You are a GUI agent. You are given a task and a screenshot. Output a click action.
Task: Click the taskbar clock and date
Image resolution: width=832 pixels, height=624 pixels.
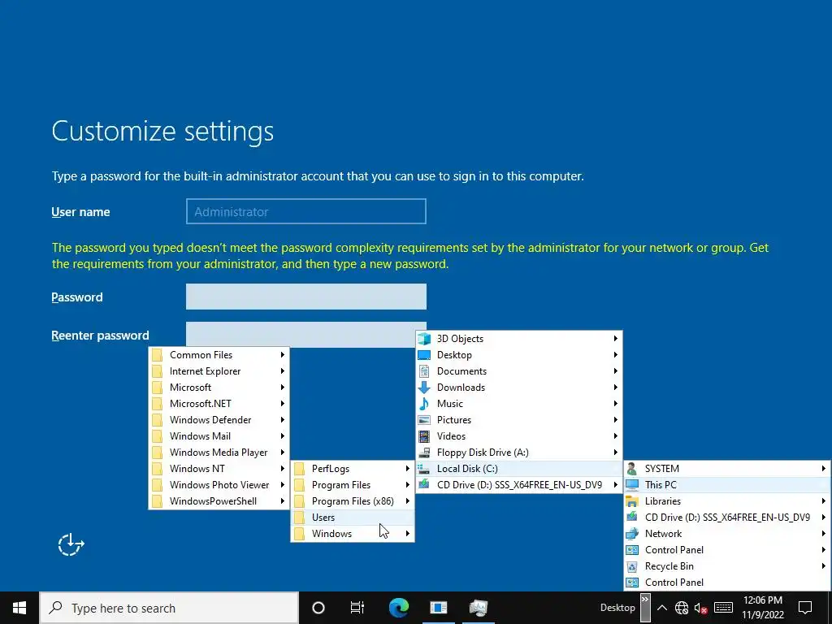(762, 608)
